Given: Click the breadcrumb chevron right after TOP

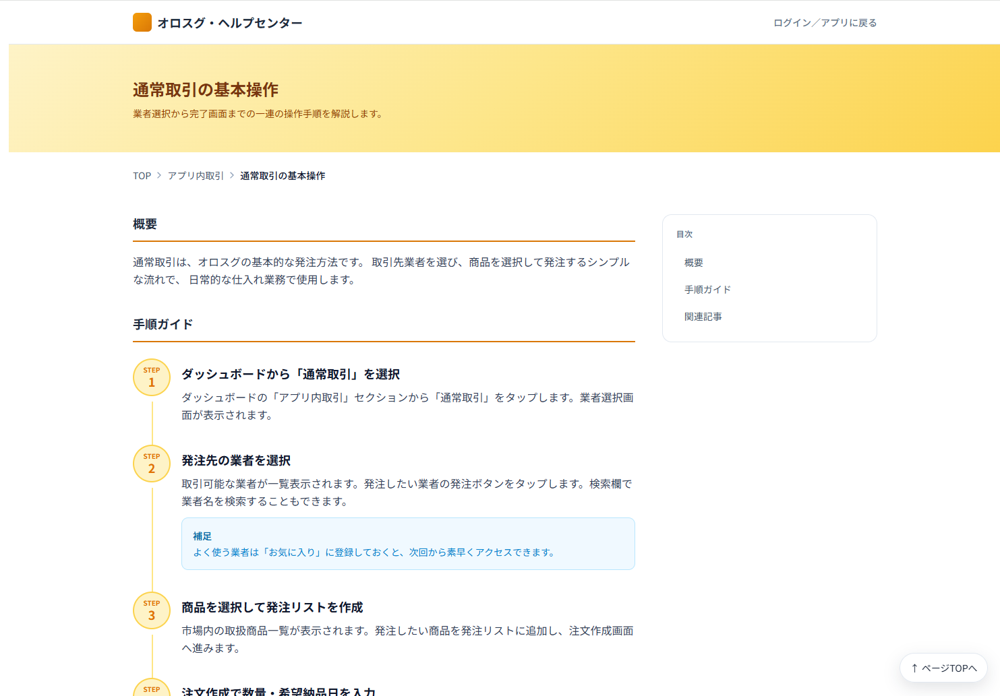Looking at the screenshot, I should pos(159,175).
